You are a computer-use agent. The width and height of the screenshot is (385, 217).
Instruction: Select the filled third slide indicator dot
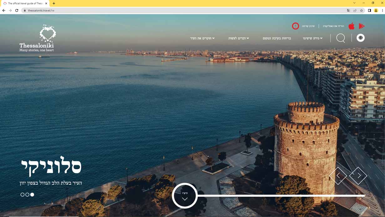(x=32, y=195)
